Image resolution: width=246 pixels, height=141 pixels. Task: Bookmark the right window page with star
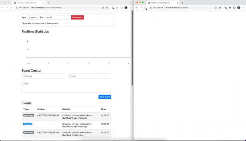(x=220, y=8)
